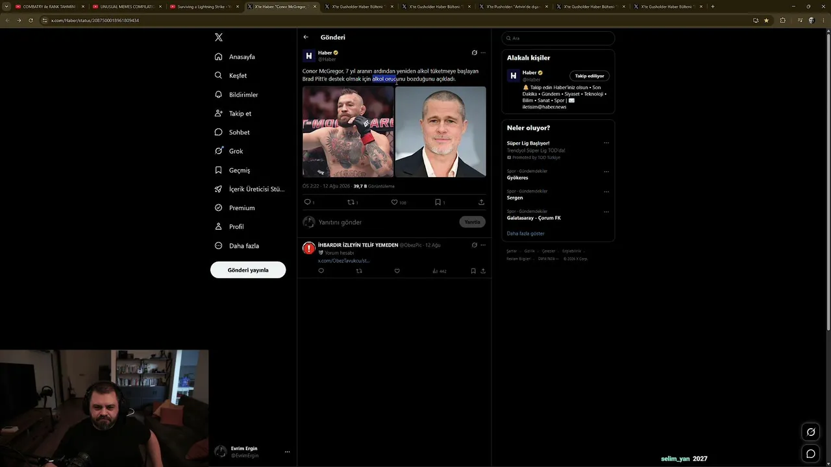The image size is (831, 467).
Task: Switch to COMBATRY ile RANK TAHMİNİ tab
Action: click(x=49, y=6)
